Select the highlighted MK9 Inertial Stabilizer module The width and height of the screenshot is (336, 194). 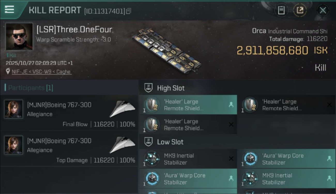pos(286,179)
